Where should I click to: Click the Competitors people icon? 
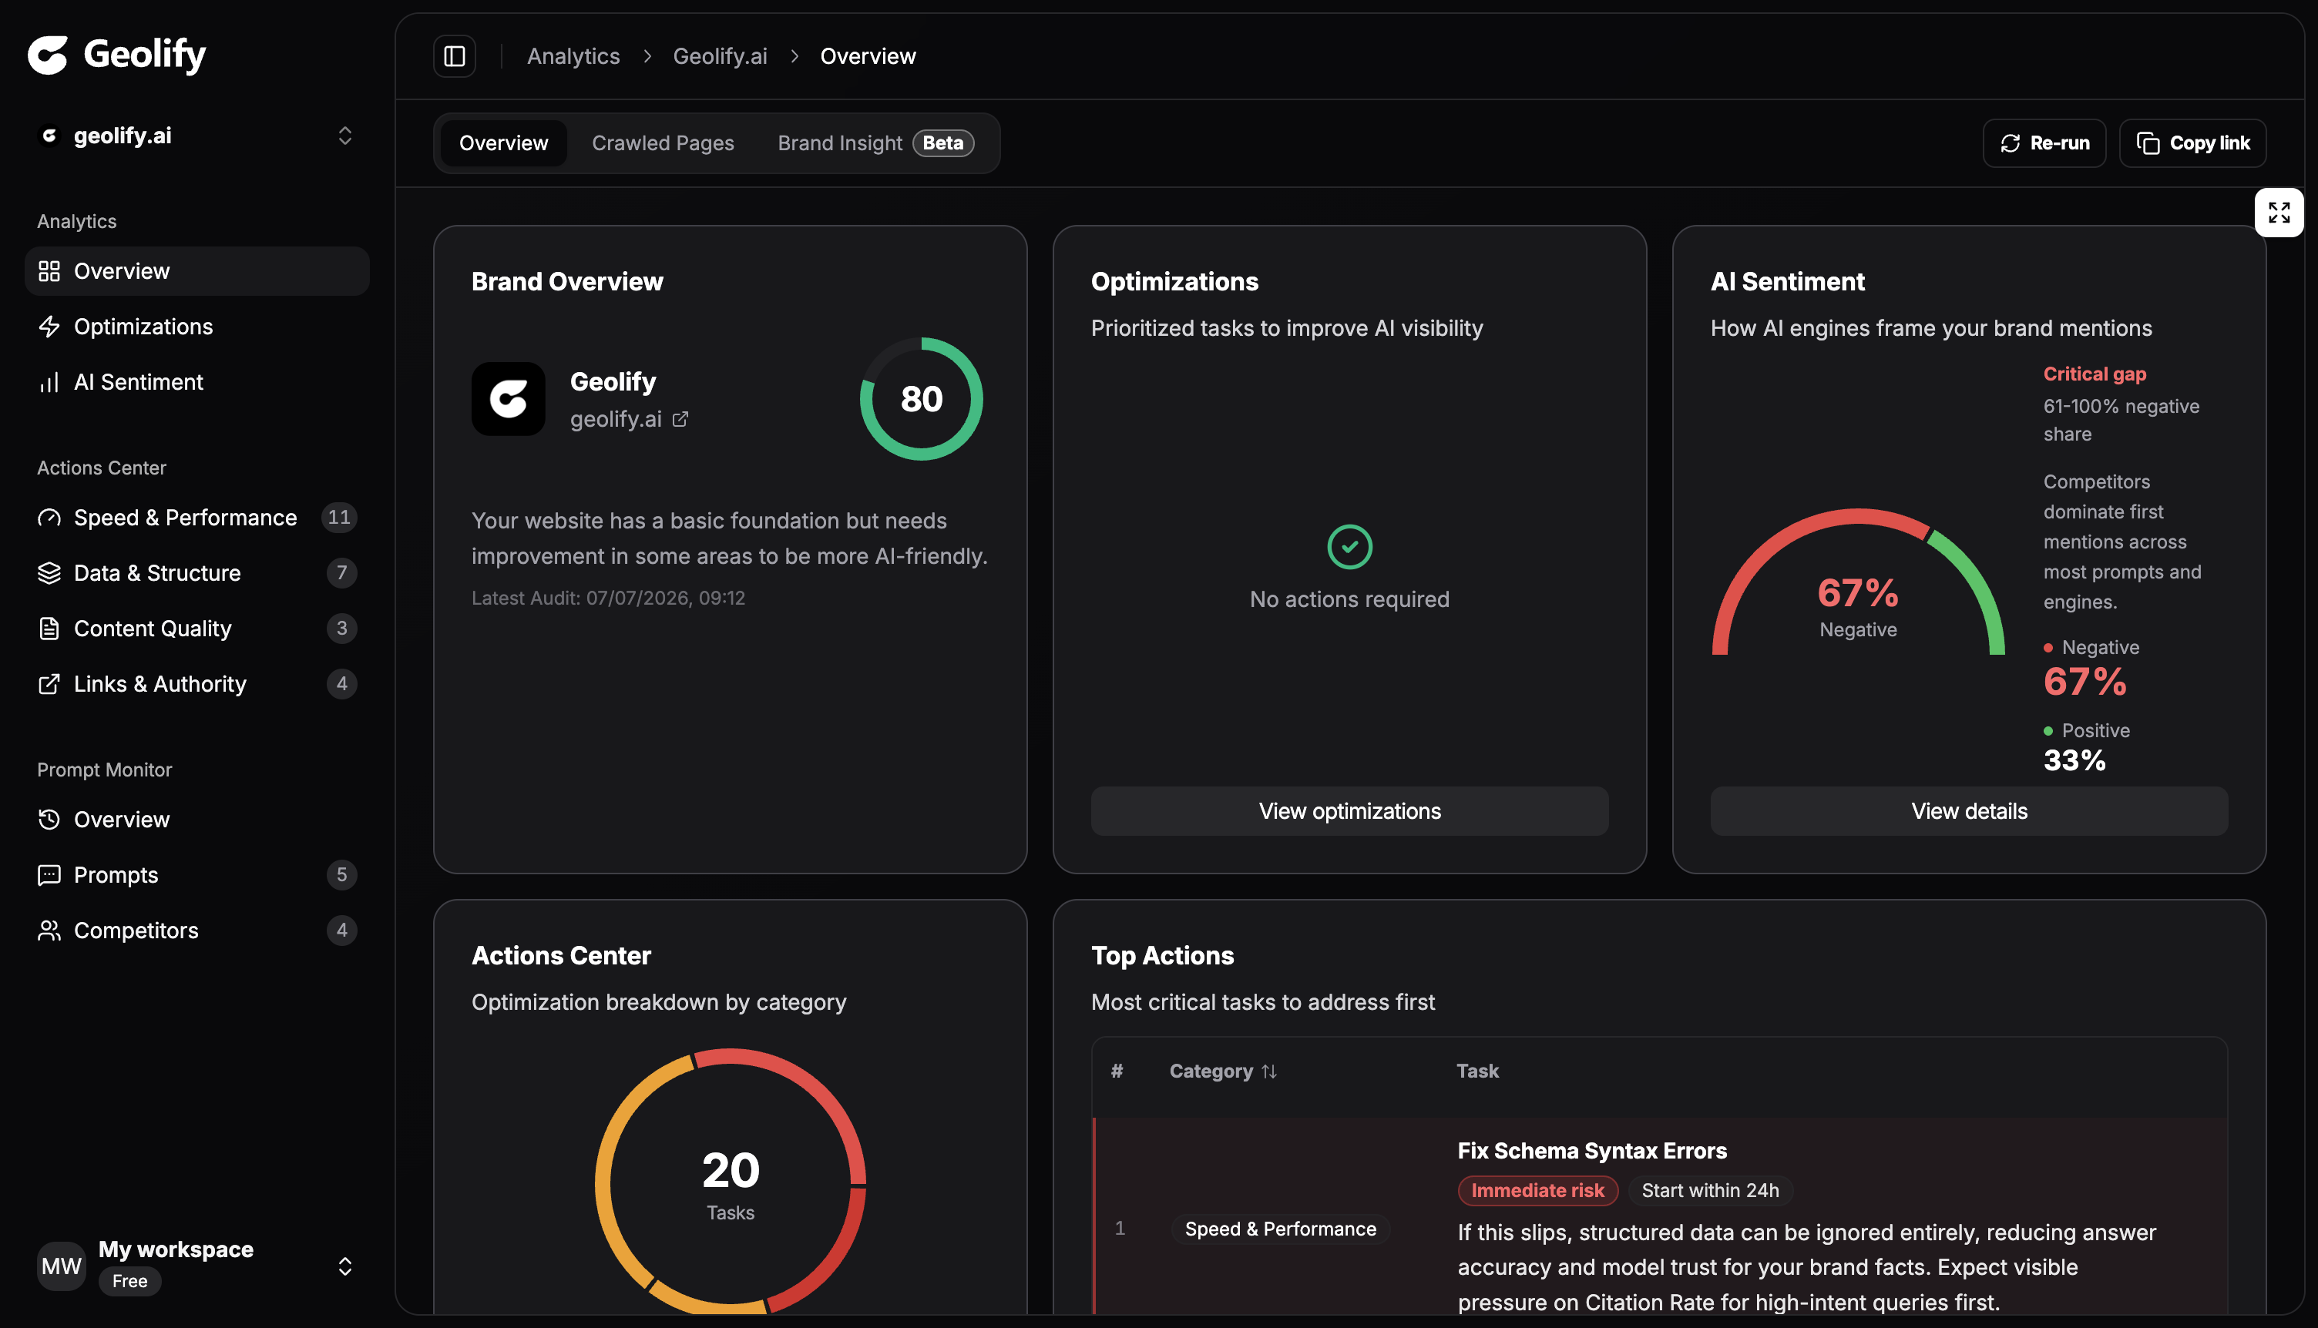click(49, 931)
